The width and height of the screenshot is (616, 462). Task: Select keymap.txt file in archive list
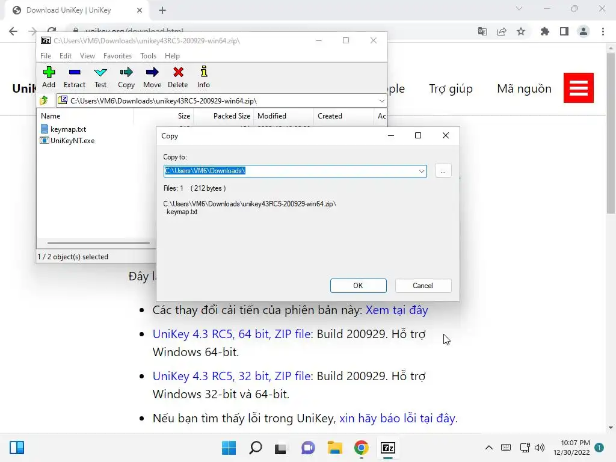(x=63, y=129)
